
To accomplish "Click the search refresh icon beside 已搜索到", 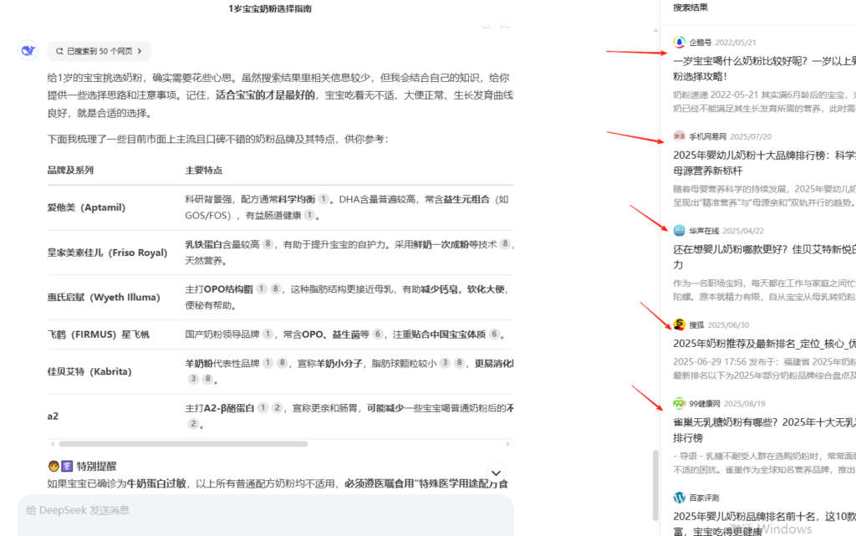I will pyautogui.click(x=59, y=52).
